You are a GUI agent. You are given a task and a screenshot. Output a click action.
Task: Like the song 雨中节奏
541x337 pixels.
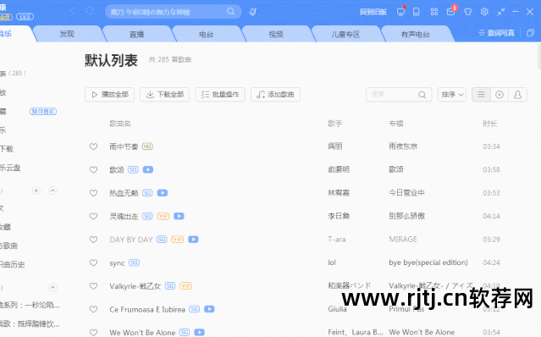click(93, 146)
